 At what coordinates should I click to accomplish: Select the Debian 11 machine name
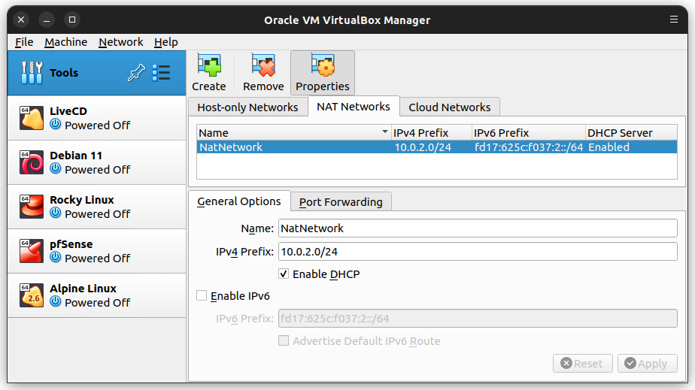pyautogui.click(x=76, y=156)
